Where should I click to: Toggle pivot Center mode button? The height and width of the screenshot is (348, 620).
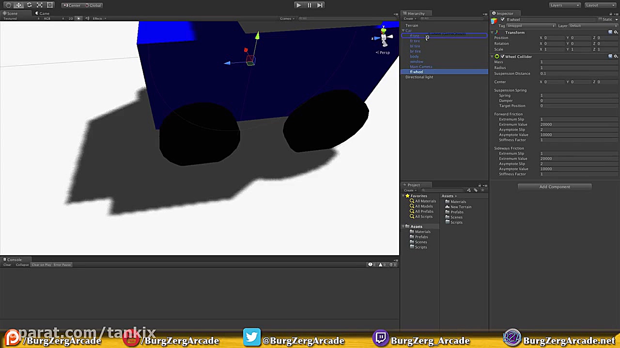coord(72,5)
